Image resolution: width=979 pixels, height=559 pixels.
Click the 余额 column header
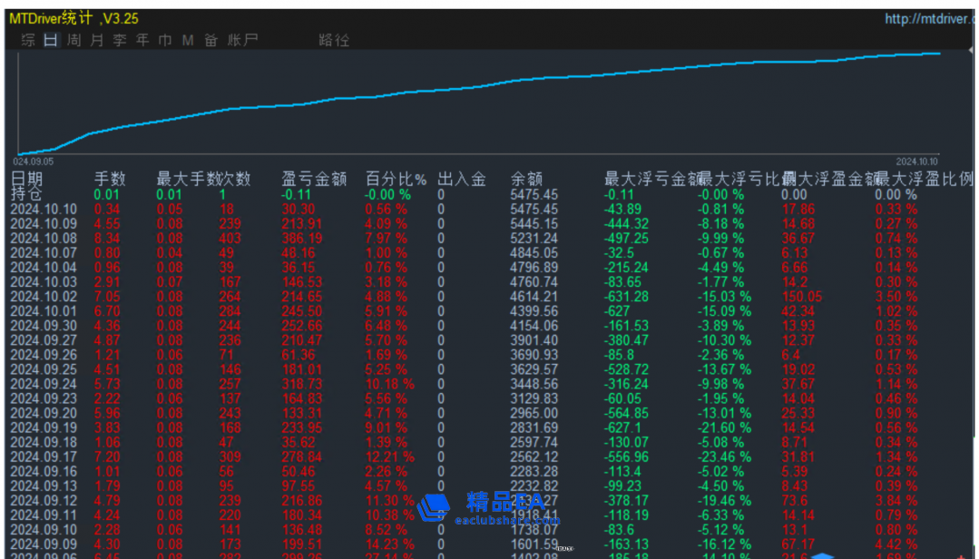(x=526, y=179)
